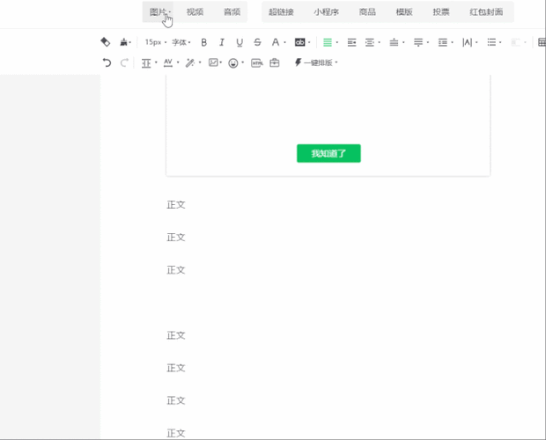Toggle bold formatting with B icon
This screenshot has height=440, width=546.
tap(204, 42)
